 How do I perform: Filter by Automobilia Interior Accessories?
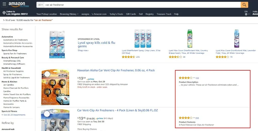pos(18,46)
